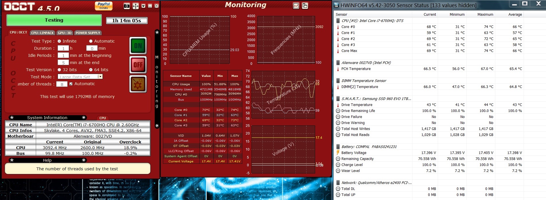Viewport: 546px width, 200px height.
Task: Select CPU tab in System Information
Action: pos(103,118)
